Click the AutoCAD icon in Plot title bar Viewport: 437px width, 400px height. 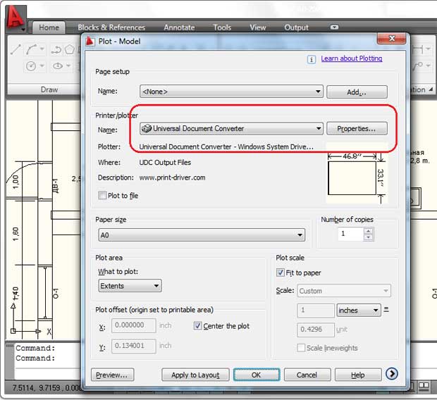[90, 42]
